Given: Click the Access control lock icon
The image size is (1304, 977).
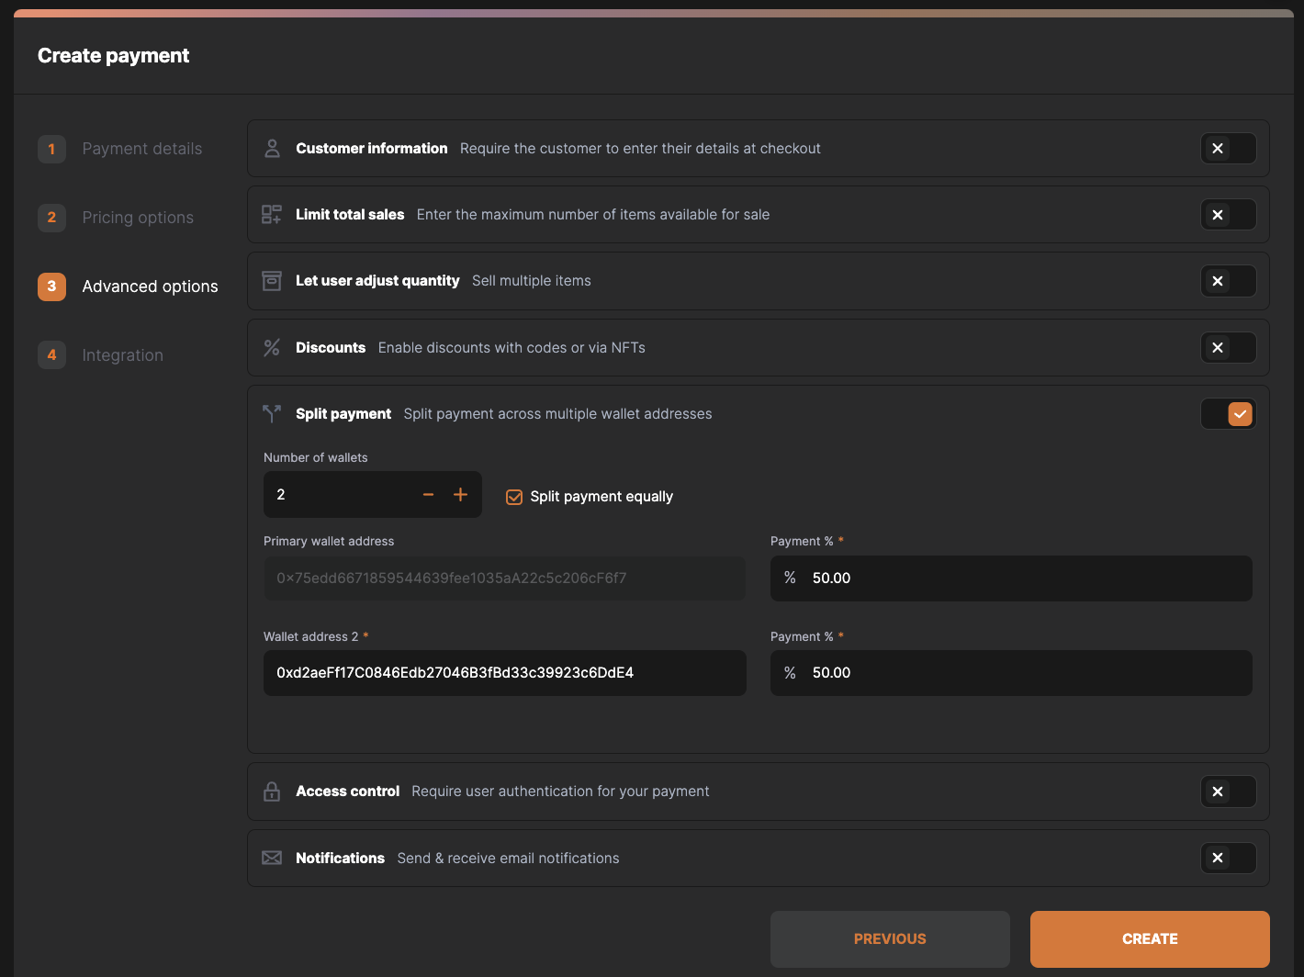Looking at the screenshot, I should pos(272,792).
